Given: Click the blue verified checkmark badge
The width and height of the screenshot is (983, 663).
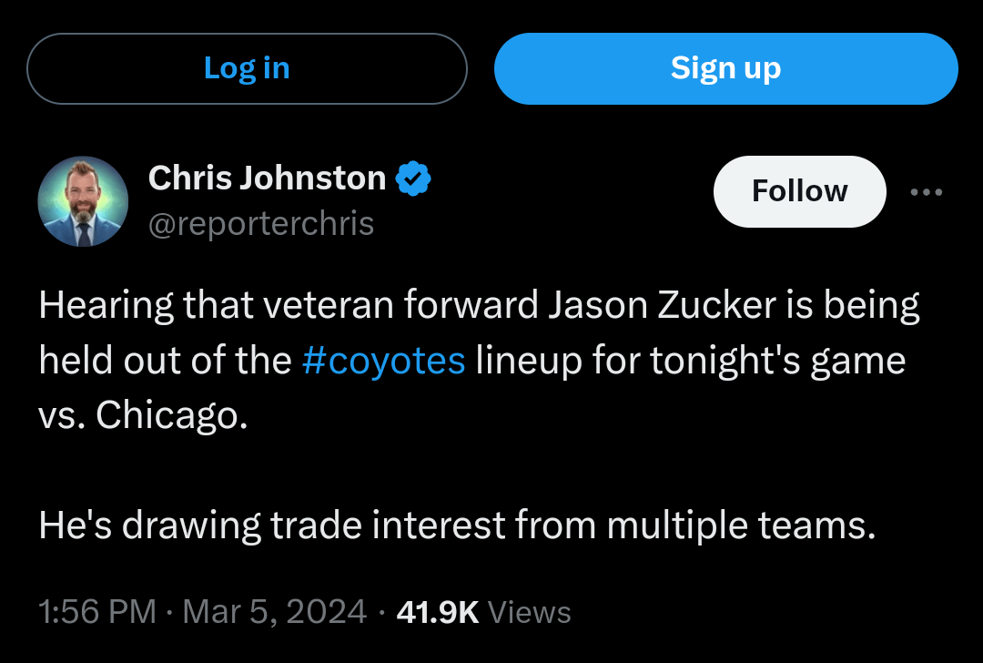Looking at the screenshot, I should pos(413,178).
